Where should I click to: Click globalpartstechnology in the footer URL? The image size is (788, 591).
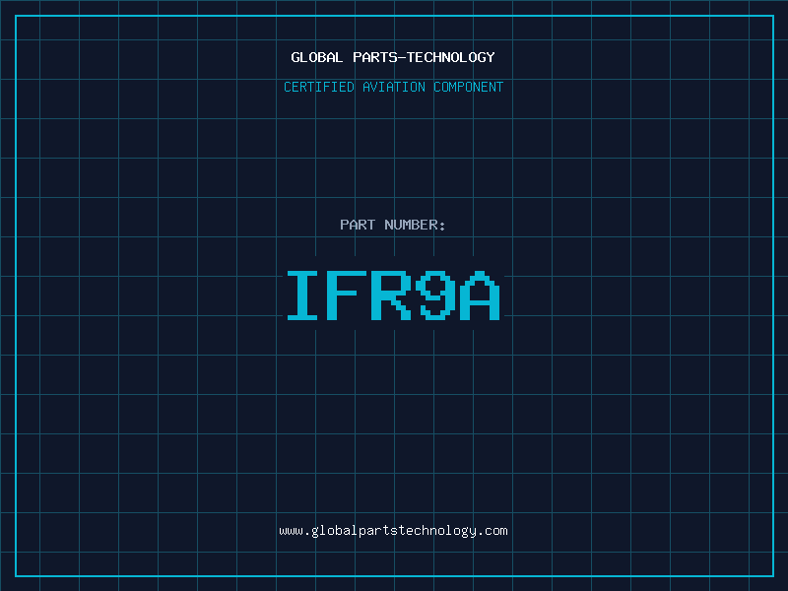point(393,530)
